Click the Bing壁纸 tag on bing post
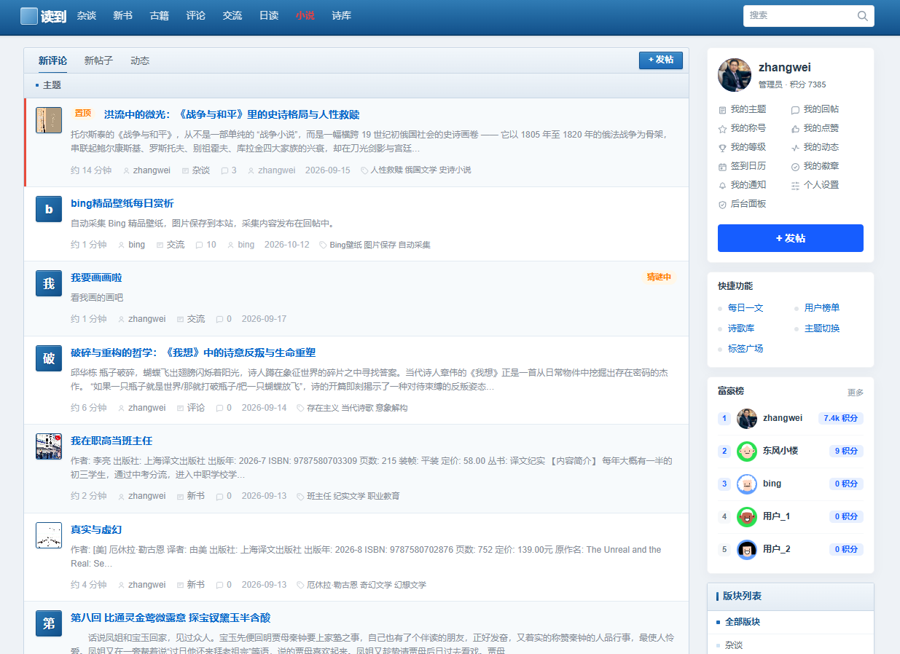900x654 pixels. point(345,245)
